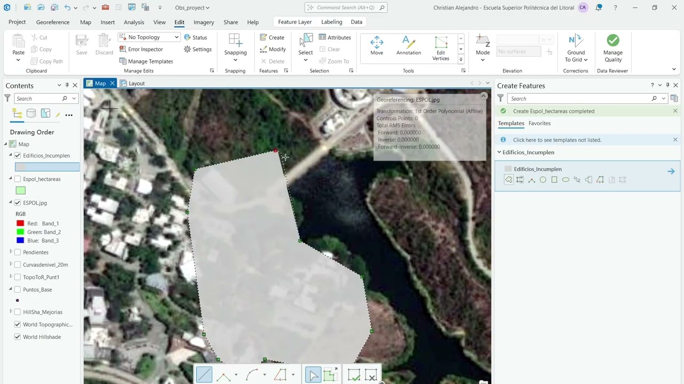Click the Move tool
Image resolution: width=684 pixels, height=384 pixels.
click(377, 46)
